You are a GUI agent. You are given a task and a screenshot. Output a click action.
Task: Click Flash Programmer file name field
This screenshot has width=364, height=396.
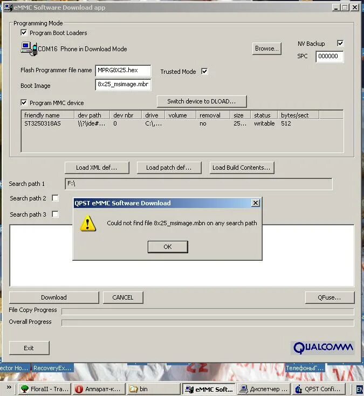click(123, 71)
